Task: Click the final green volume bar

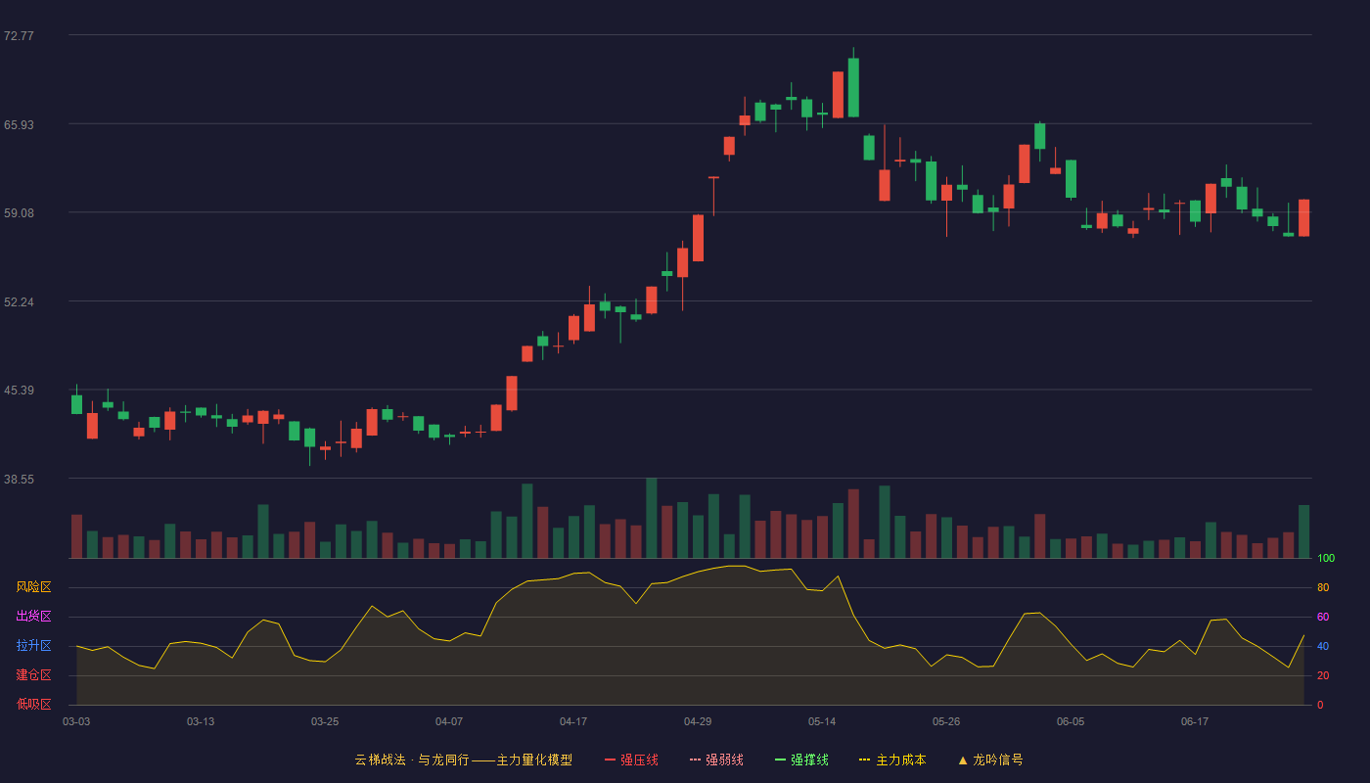Action: pyautogui.click(x=1303, y=531)
